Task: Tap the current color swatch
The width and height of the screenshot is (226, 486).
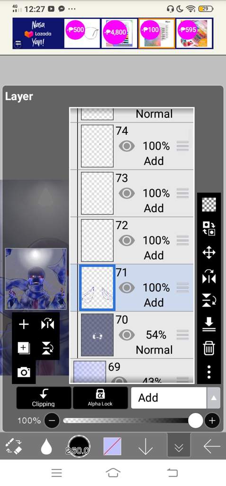Action: point(112,447)
